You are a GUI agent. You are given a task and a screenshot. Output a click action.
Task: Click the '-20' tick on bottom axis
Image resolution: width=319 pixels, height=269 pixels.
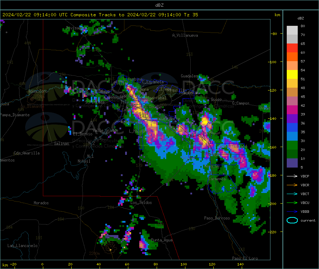(13, 264)
